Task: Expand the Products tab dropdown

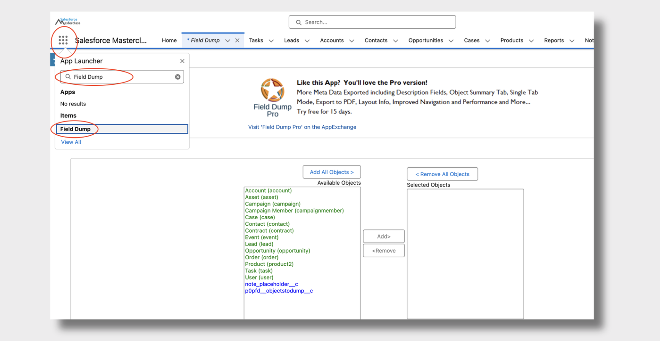Action: pyautogui.click(x=531, y=41)
